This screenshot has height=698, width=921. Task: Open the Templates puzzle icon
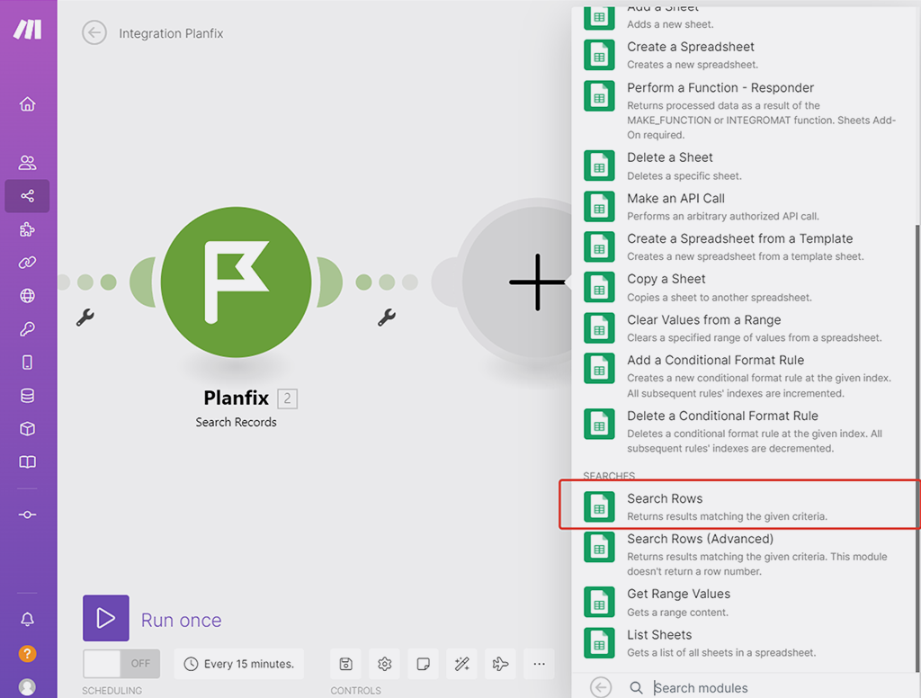point(27,229)
